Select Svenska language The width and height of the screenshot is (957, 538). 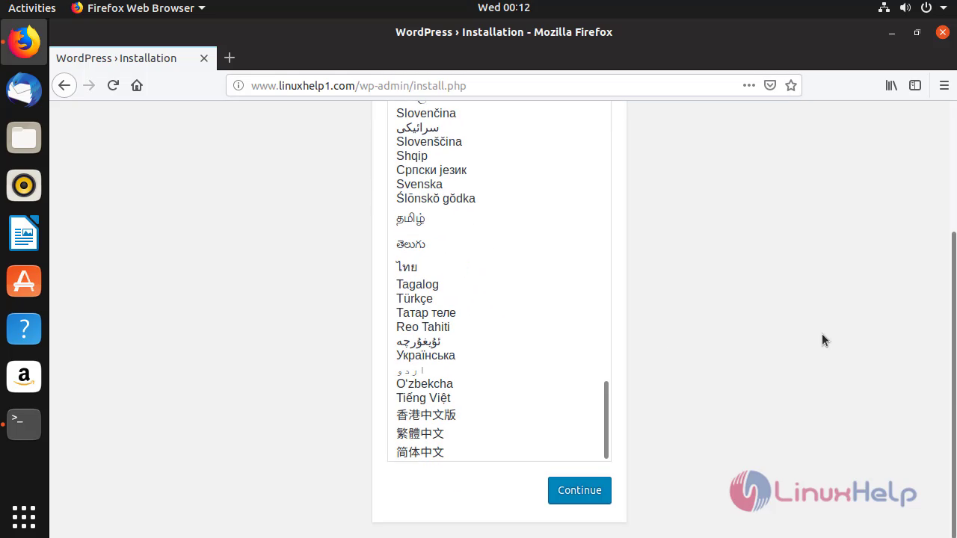419,184
